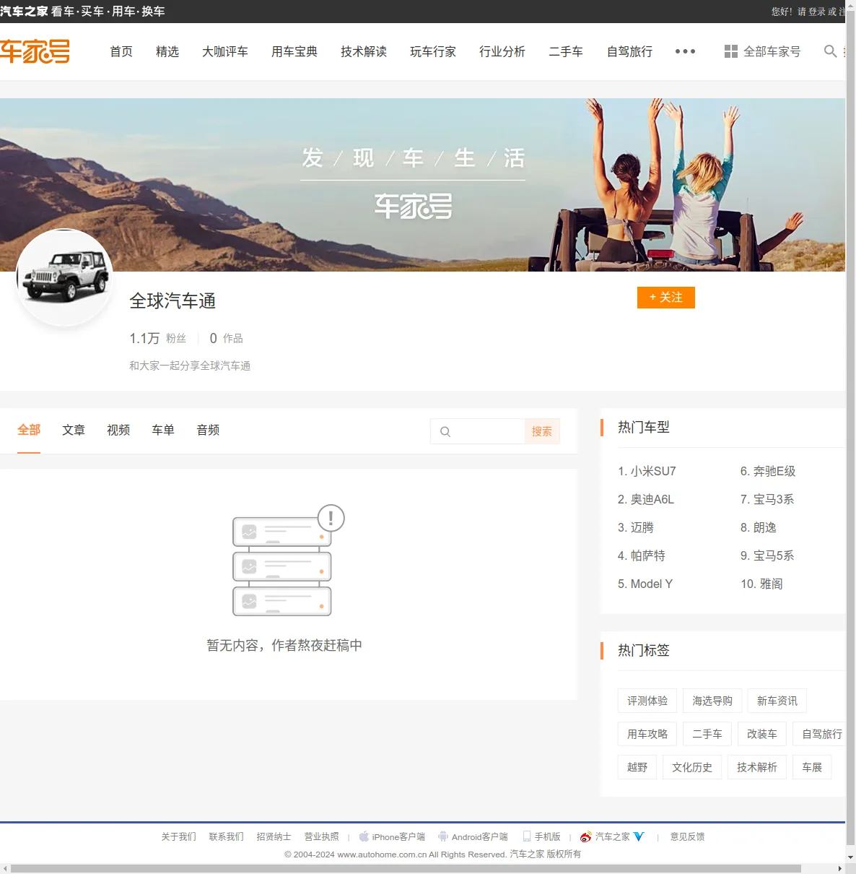
Task: Click the magnifier icon in content search box
Action: tap(445, 431)
